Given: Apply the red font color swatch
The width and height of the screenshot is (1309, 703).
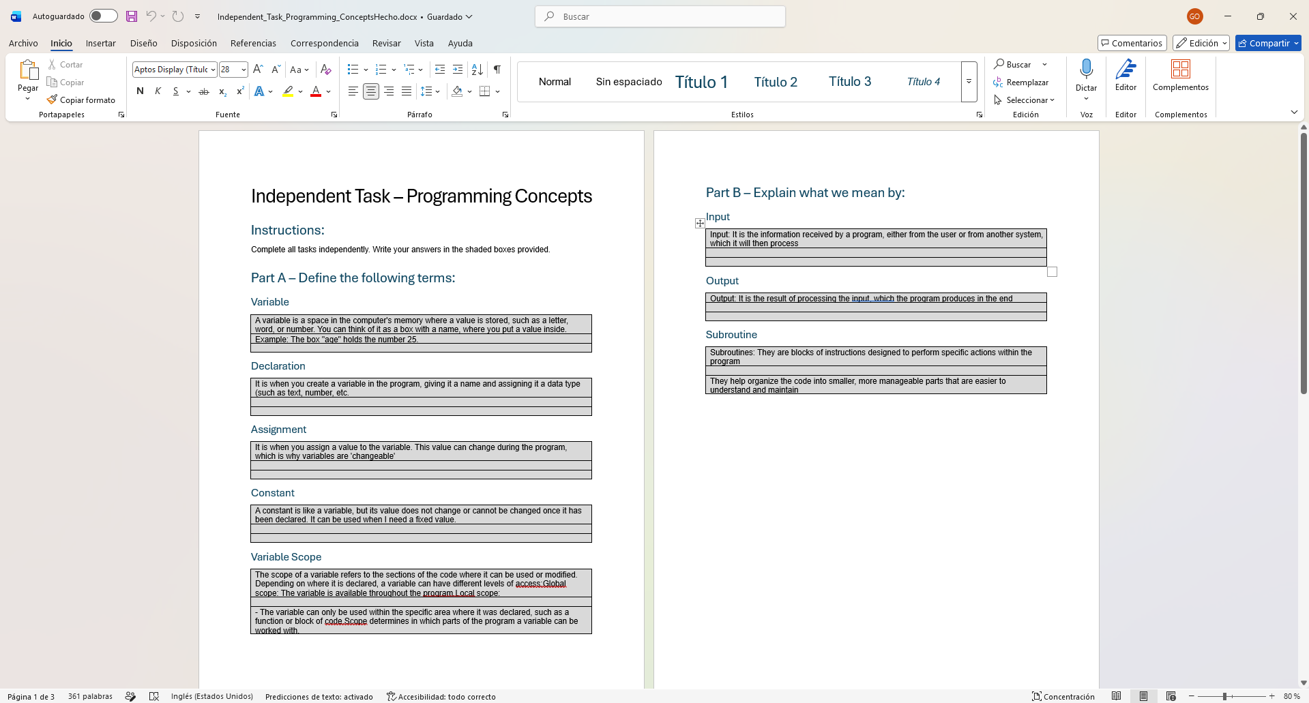Looking at the screenshot, I should pos(316,91).
